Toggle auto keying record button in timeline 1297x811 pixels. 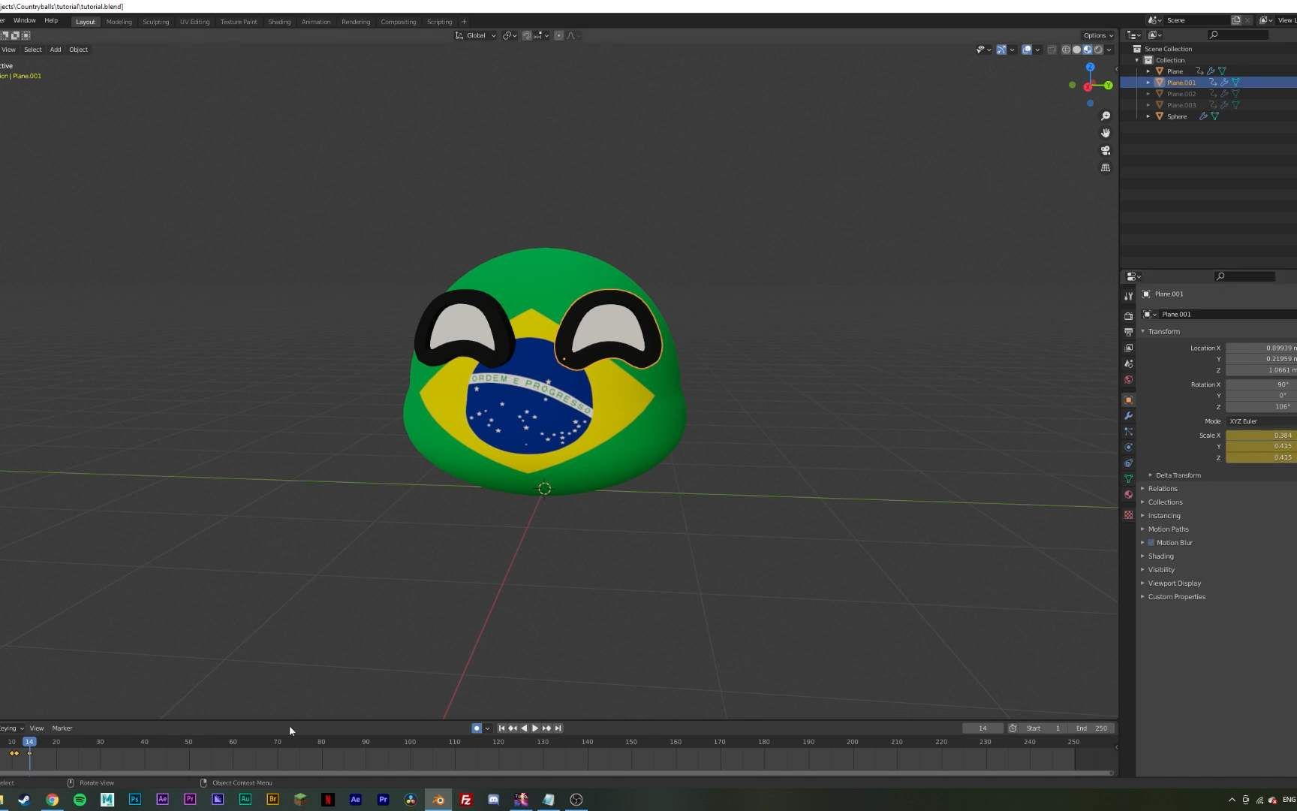tap(476, 728)
